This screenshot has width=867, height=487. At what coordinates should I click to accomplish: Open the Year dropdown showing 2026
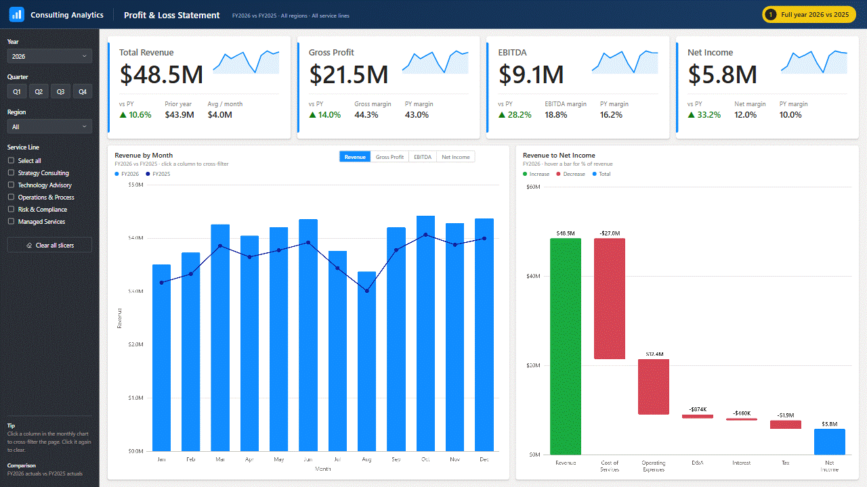pyautogui.click(x=49, y=56)
